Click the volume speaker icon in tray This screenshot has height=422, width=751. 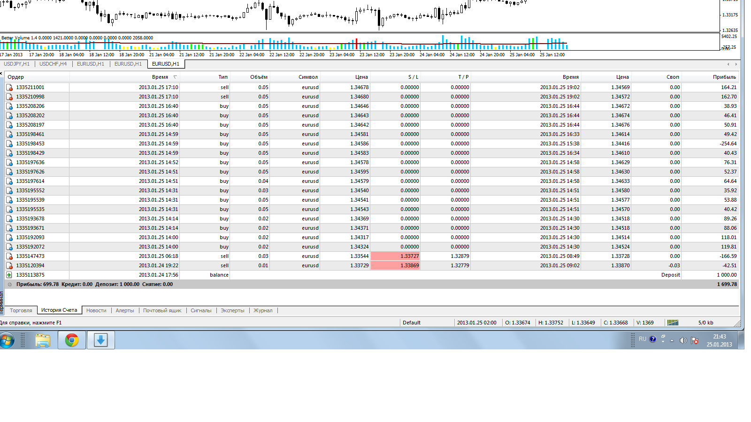(683, 340)
